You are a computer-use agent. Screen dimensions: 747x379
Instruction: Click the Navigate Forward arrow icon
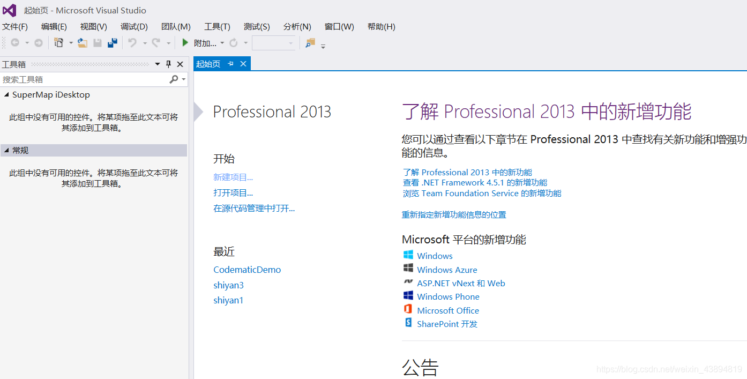click(39, 43)
